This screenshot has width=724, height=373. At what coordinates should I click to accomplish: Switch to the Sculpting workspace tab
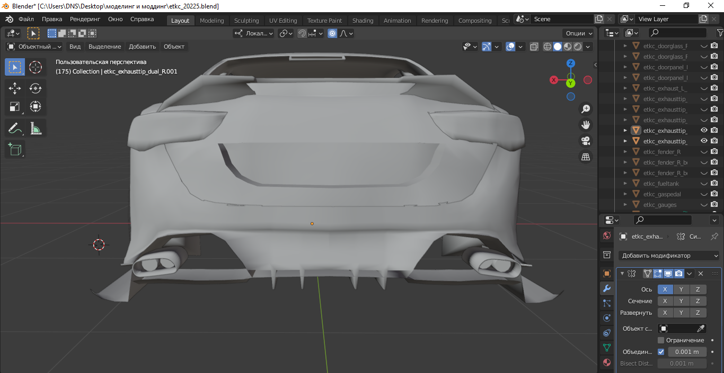point(246,21)
